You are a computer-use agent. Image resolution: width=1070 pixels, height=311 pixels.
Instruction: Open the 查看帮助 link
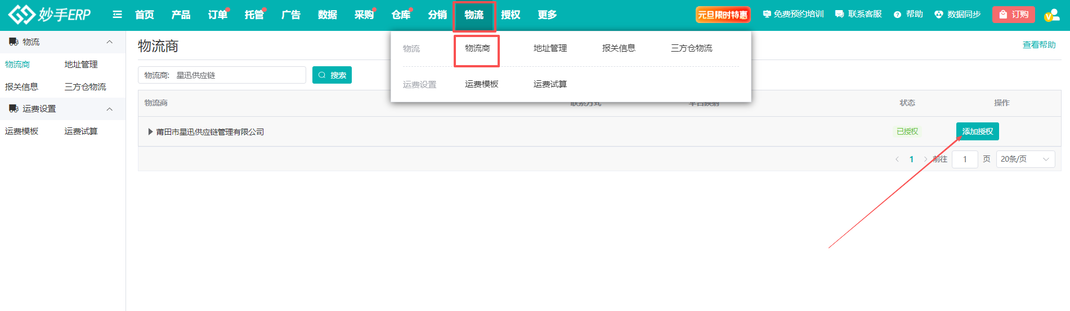pos(1039,45)
